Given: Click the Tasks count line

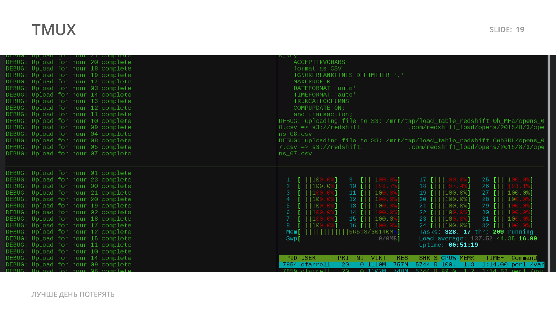Looking at the screenshot, I should tap(476, 232).
